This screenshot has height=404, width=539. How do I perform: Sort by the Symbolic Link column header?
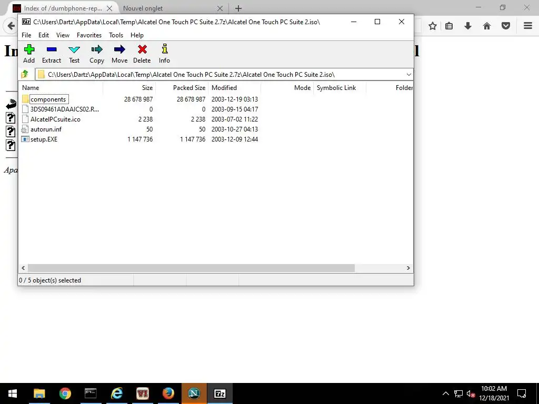coord(340,88)
